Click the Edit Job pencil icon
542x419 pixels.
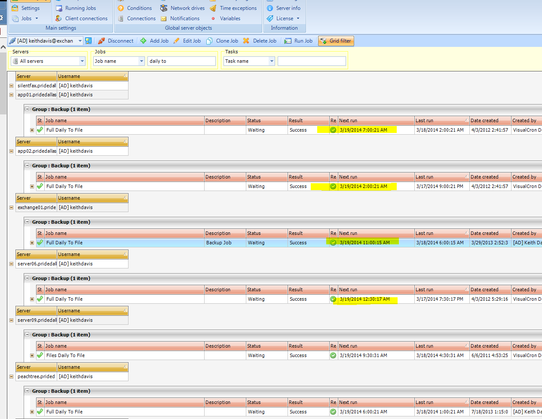point(177,41)
